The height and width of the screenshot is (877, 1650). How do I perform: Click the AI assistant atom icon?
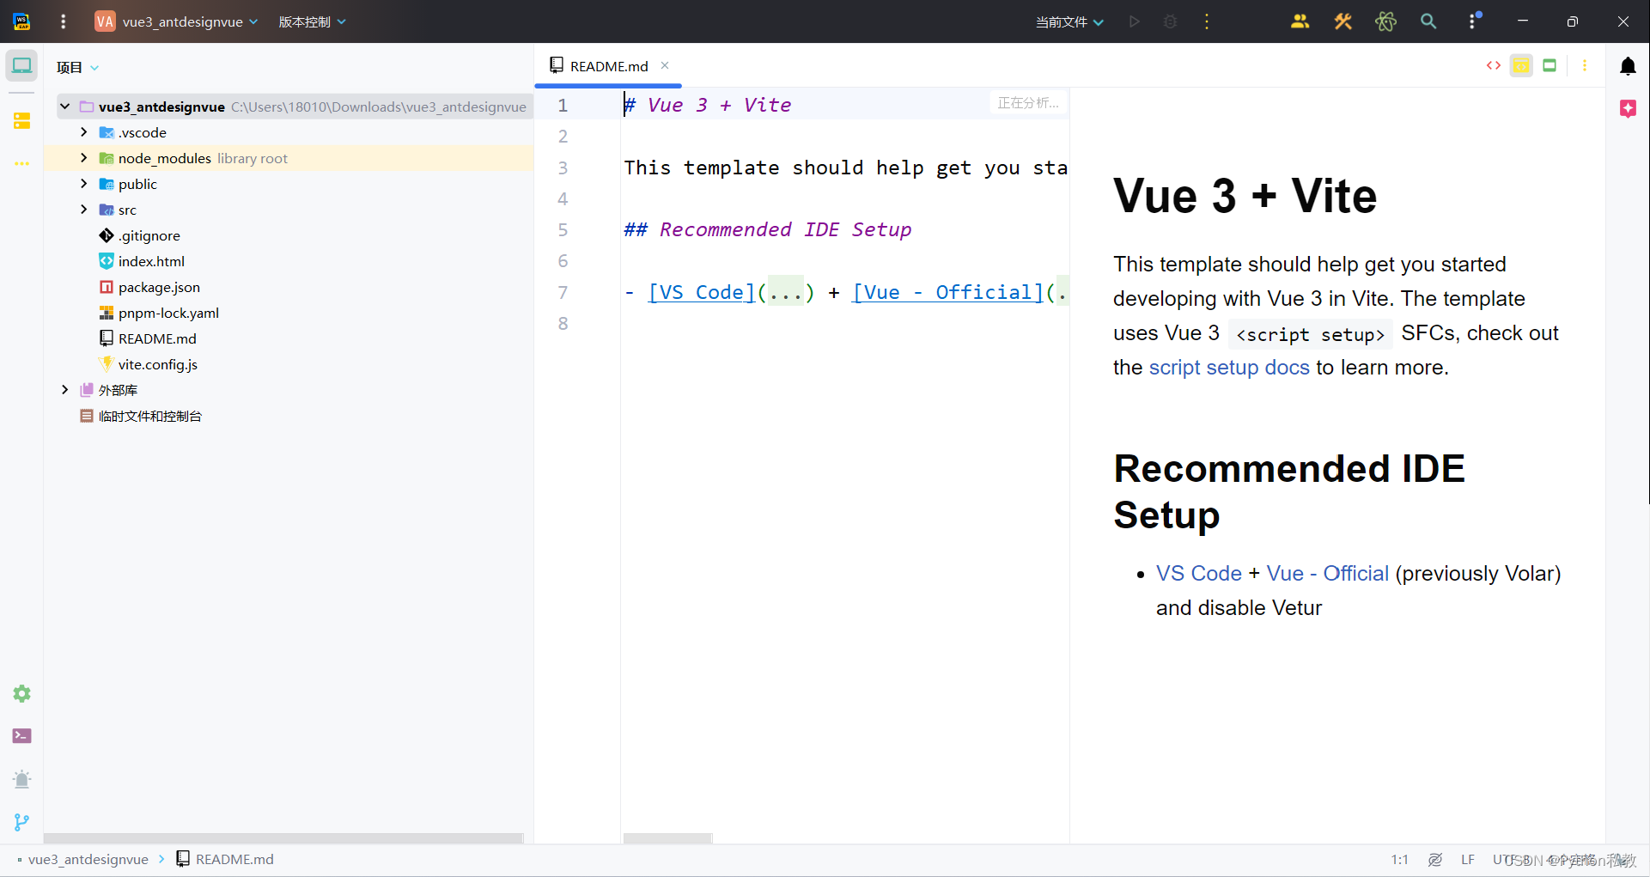1385,21
